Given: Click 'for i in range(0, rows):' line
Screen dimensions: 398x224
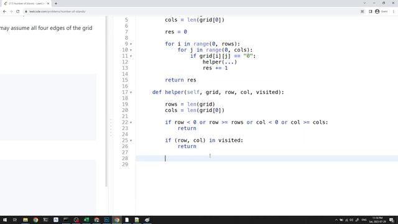Looking at the screenshot, I should [202, 44].
